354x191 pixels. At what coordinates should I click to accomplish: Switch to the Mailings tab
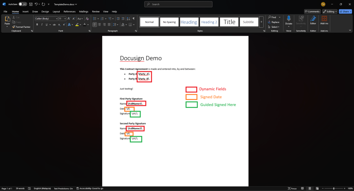tap(83, 11)
